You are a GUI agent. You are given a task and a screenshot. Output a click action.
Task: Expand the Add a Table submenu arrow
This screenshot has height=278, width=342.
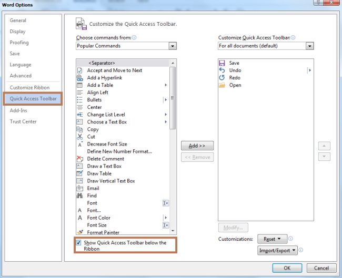166,85
